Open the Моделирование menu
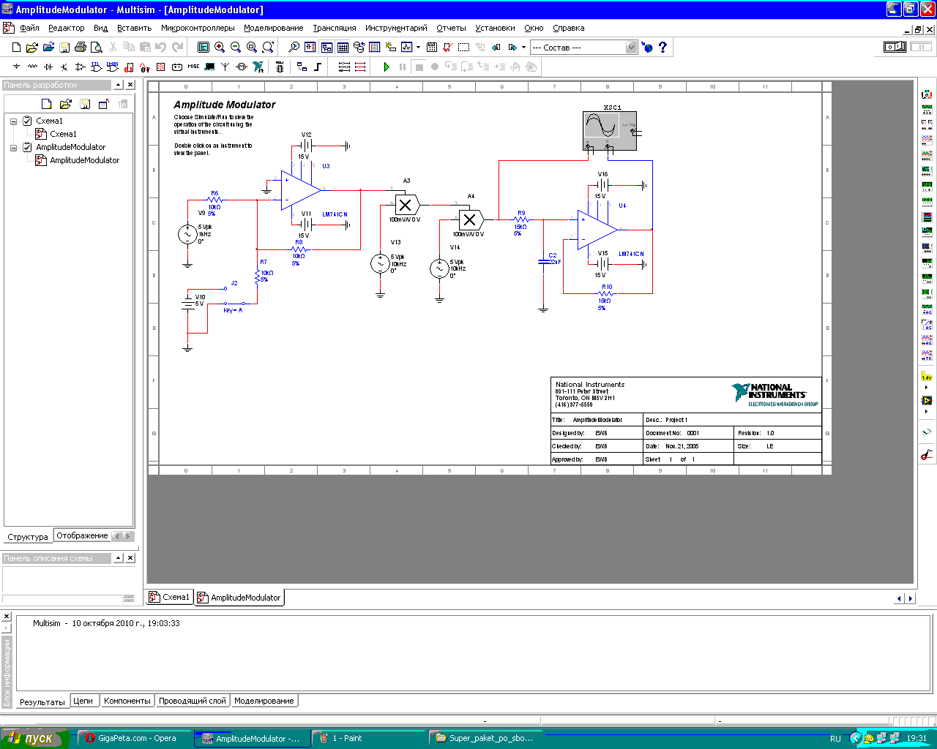This screenshot has width=937, height=749. (274, 28)
